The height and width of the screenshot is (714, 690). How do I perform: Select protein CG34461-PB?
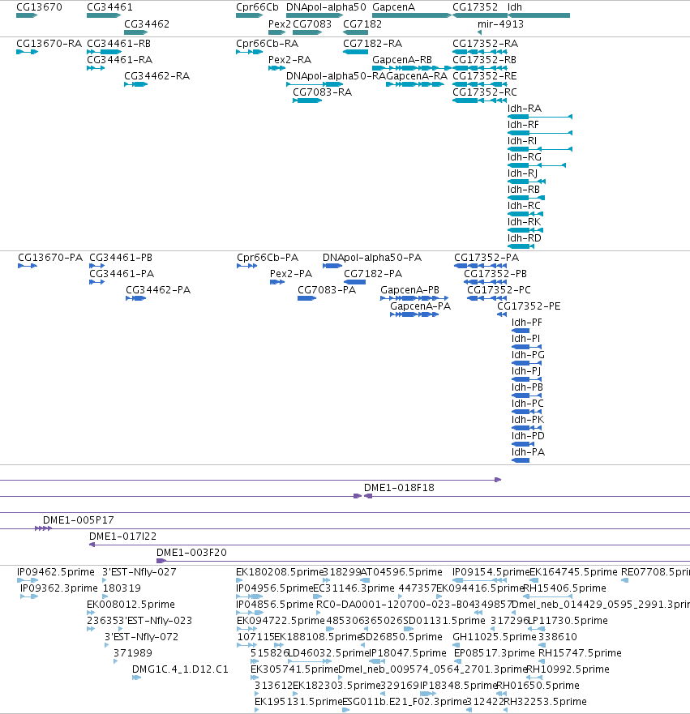[97, 266]
